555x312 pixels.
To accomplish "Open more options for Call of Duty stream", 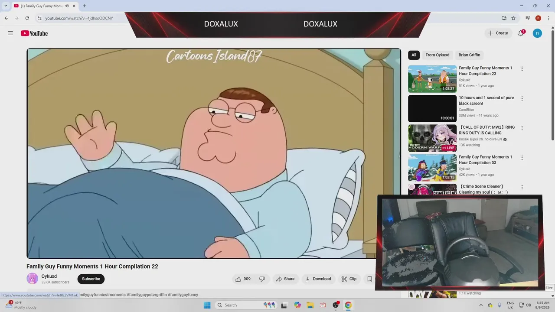I will click(522, 128).
